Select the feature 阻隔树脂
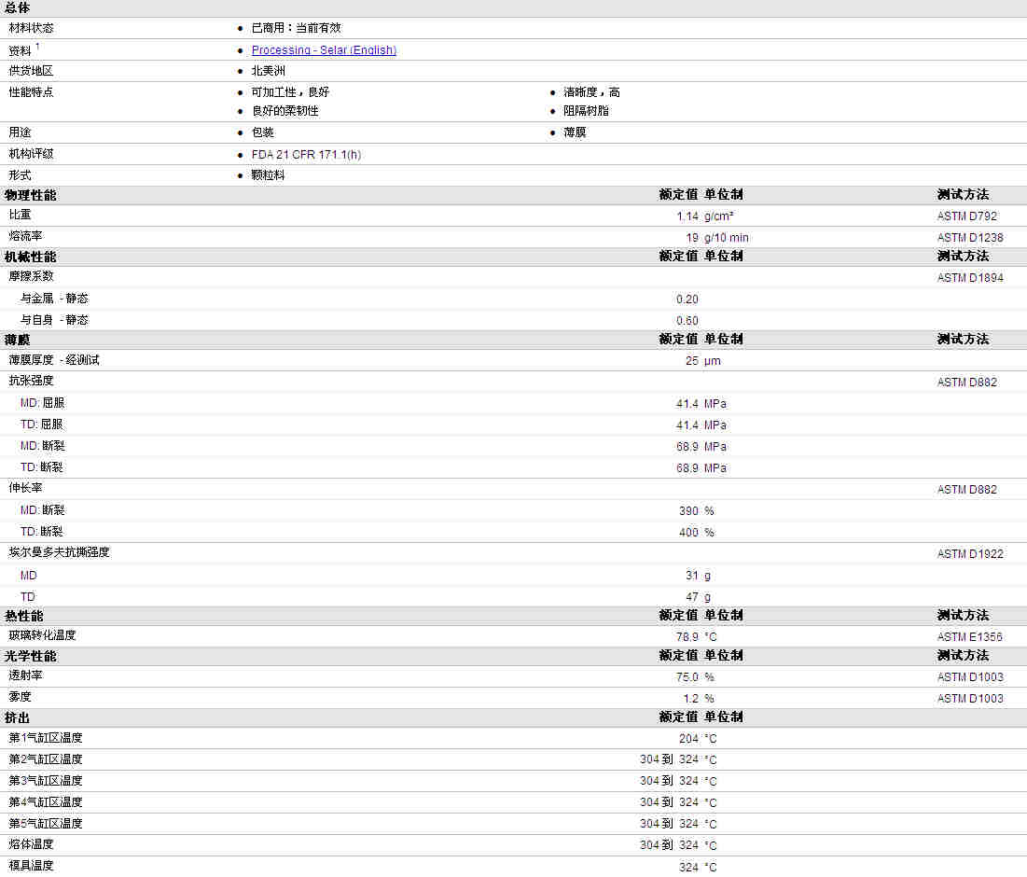Screen dimensions: 1027x877 tap(586, 111)
